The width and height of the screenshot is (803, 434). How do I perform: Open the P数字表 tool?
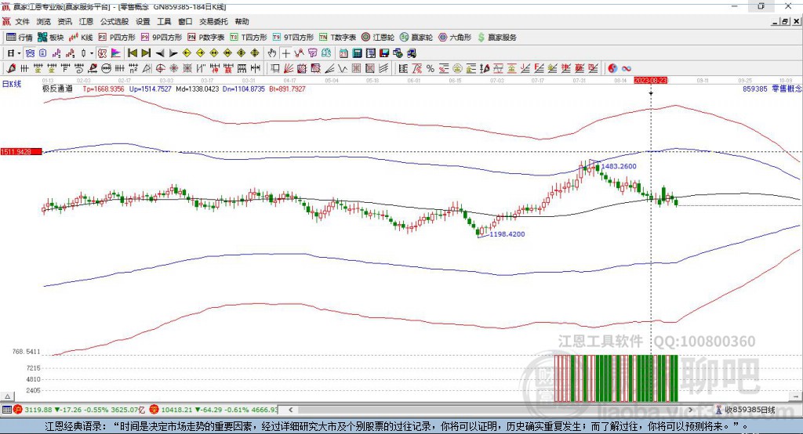(205, 38)
